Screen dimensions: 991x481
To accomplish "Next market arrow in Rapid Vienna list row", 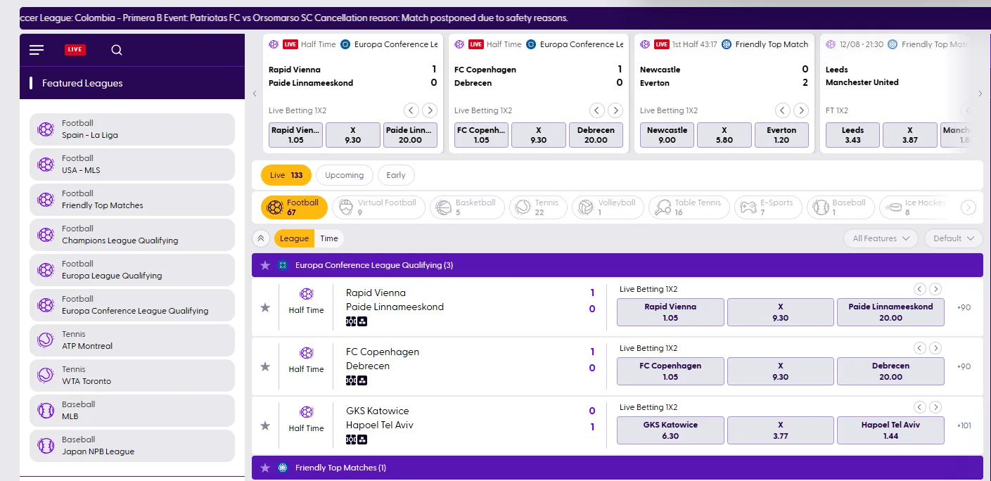I will click(935, 289).
